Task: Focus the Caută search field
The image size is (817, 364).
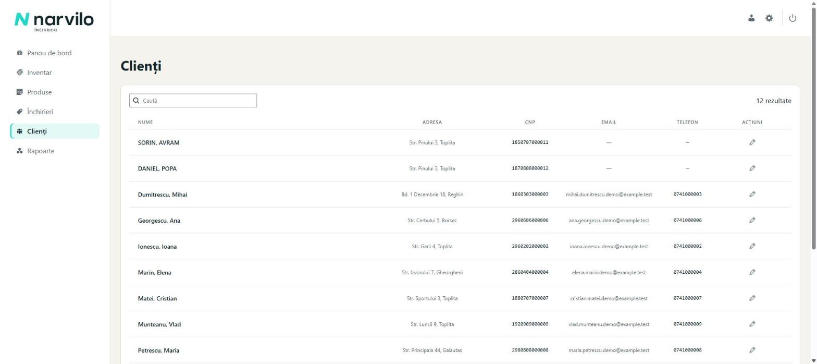Action: pyautogui.click(x=193, y=101)
